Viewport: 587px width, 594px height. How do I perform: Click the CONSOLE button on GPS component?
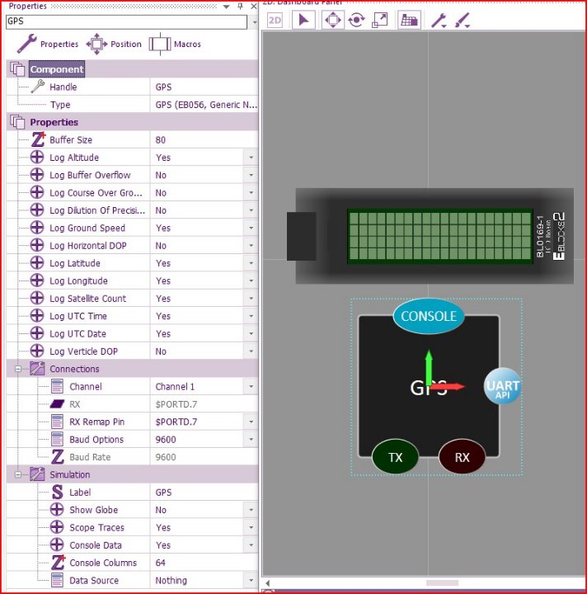point(428,317)
